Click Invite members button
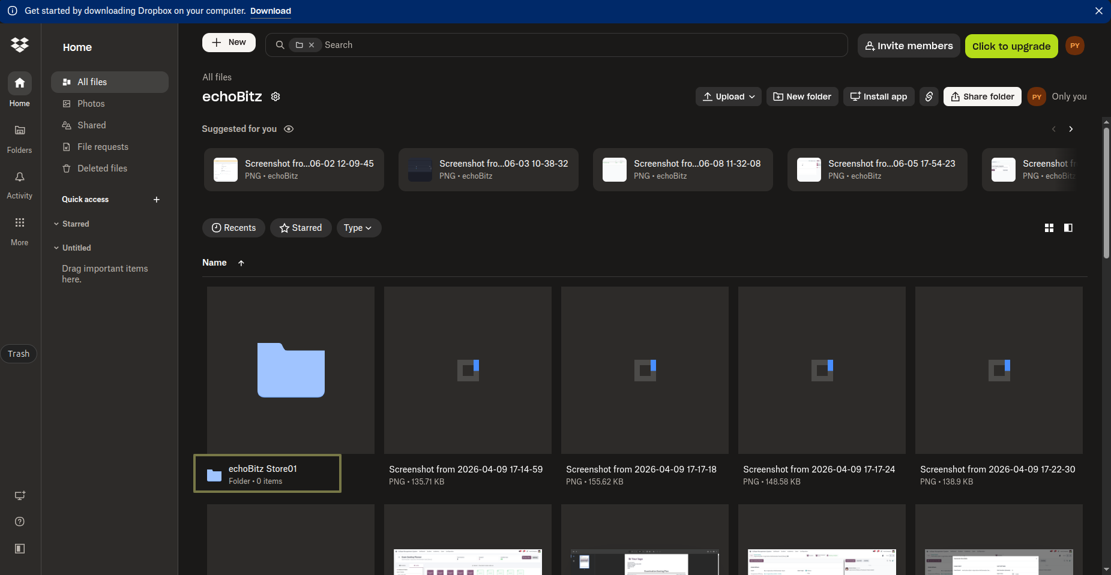This screenshot has height=575, width=1111. (909, 46)
